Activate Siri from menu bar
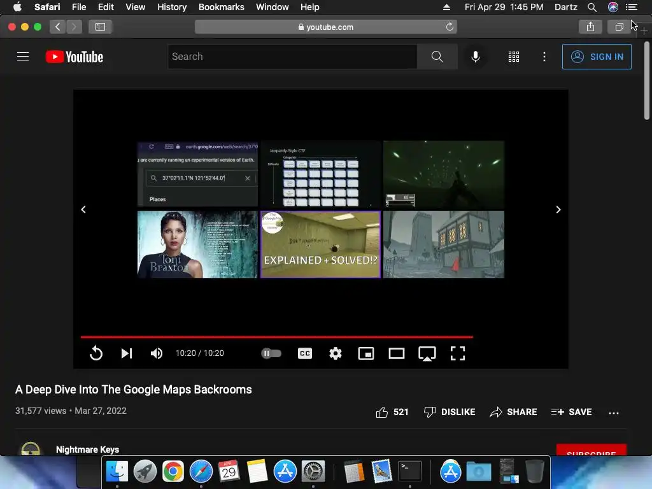 pyautogui.click(x=613, y=7)
